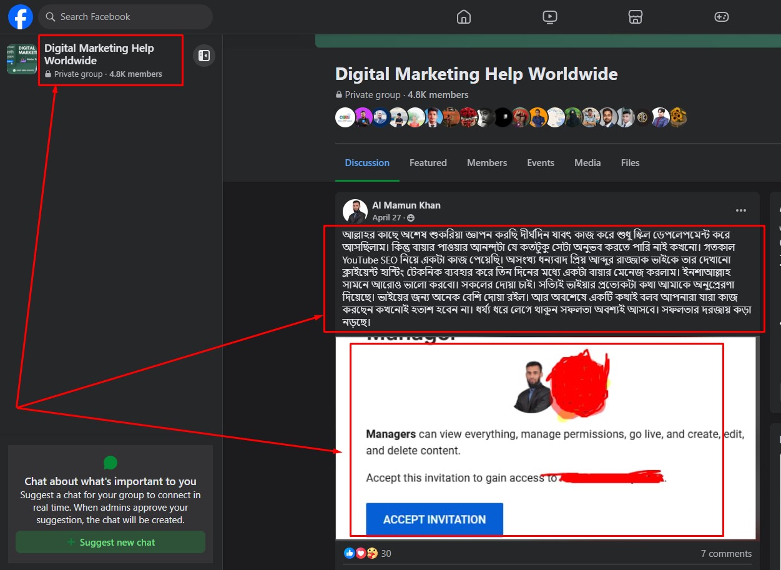
Task: Click the Facebook logo icon
Action: coord(20,17)
